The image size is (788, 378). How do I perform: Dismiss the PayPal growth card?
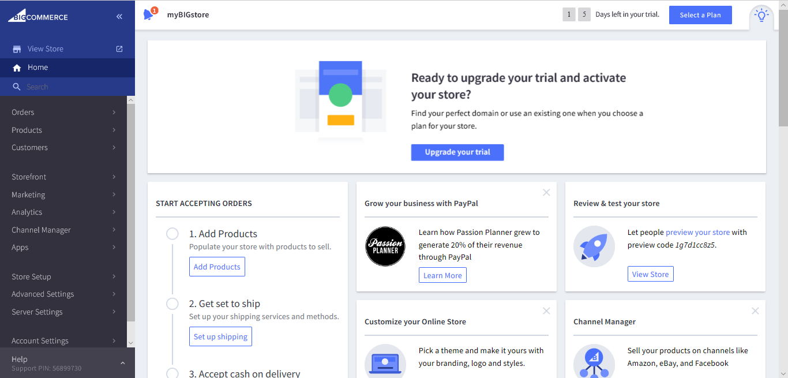tap(546, 192)
